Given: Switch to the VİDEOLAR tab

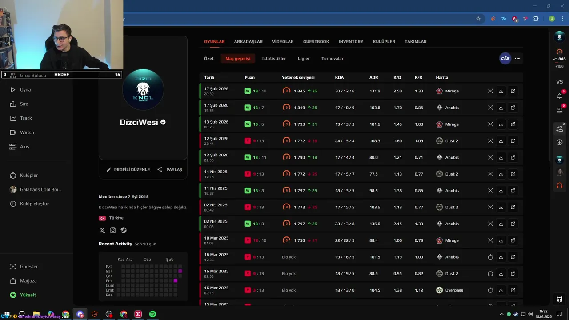Looking at the screenshot, I should coord(283,42).
